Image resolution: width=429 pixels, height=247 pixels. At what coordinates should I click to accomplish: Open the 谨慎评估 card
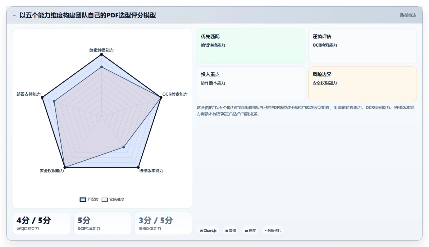(x=363, y=46)
